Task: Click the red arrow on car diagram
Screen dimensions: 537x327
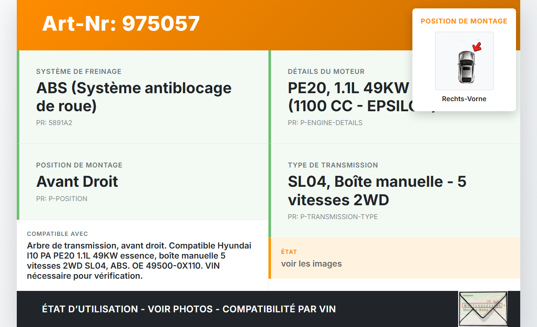Action: [x=476, y=46]
